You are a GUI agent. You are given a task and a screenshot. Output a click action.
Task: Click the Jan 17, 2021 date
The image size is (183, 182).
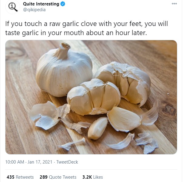pyautogui.click(x=41, y=162)
